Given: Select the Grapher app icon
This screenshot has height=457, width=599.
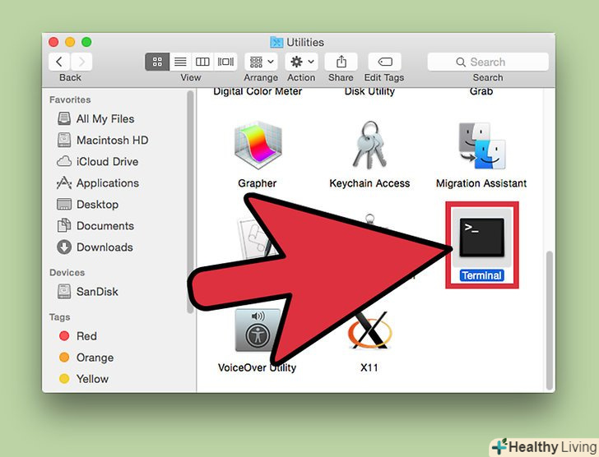Looking at the screenshot, I should 258,145.
